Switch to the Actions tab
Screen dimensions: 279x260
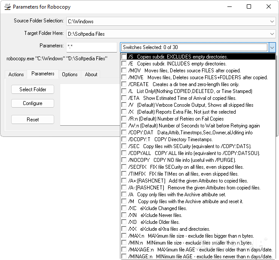pyautogui.click(x=16, y=74)
